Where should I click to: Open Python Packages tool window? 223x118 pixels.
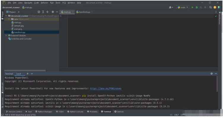(x=44, y=111)
